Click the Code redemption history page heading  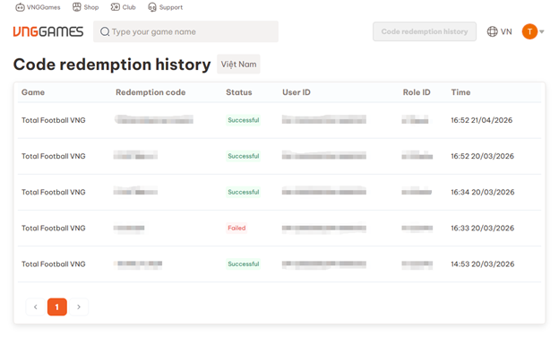click(112, 65)
